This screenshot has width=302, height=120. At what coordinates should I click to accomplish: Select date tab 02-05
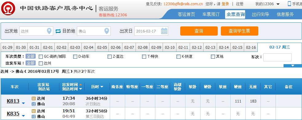[102, 48]
